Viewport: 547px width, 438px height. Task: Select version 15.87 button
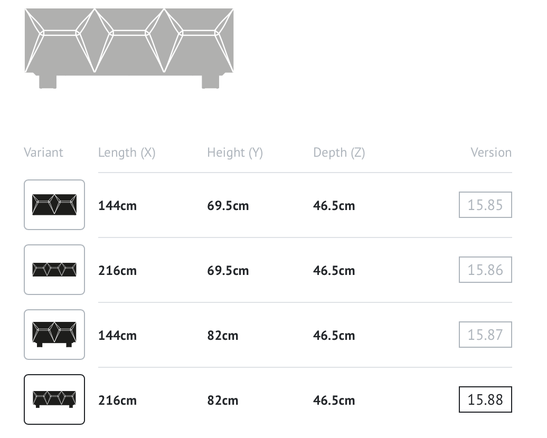[485, 335]
